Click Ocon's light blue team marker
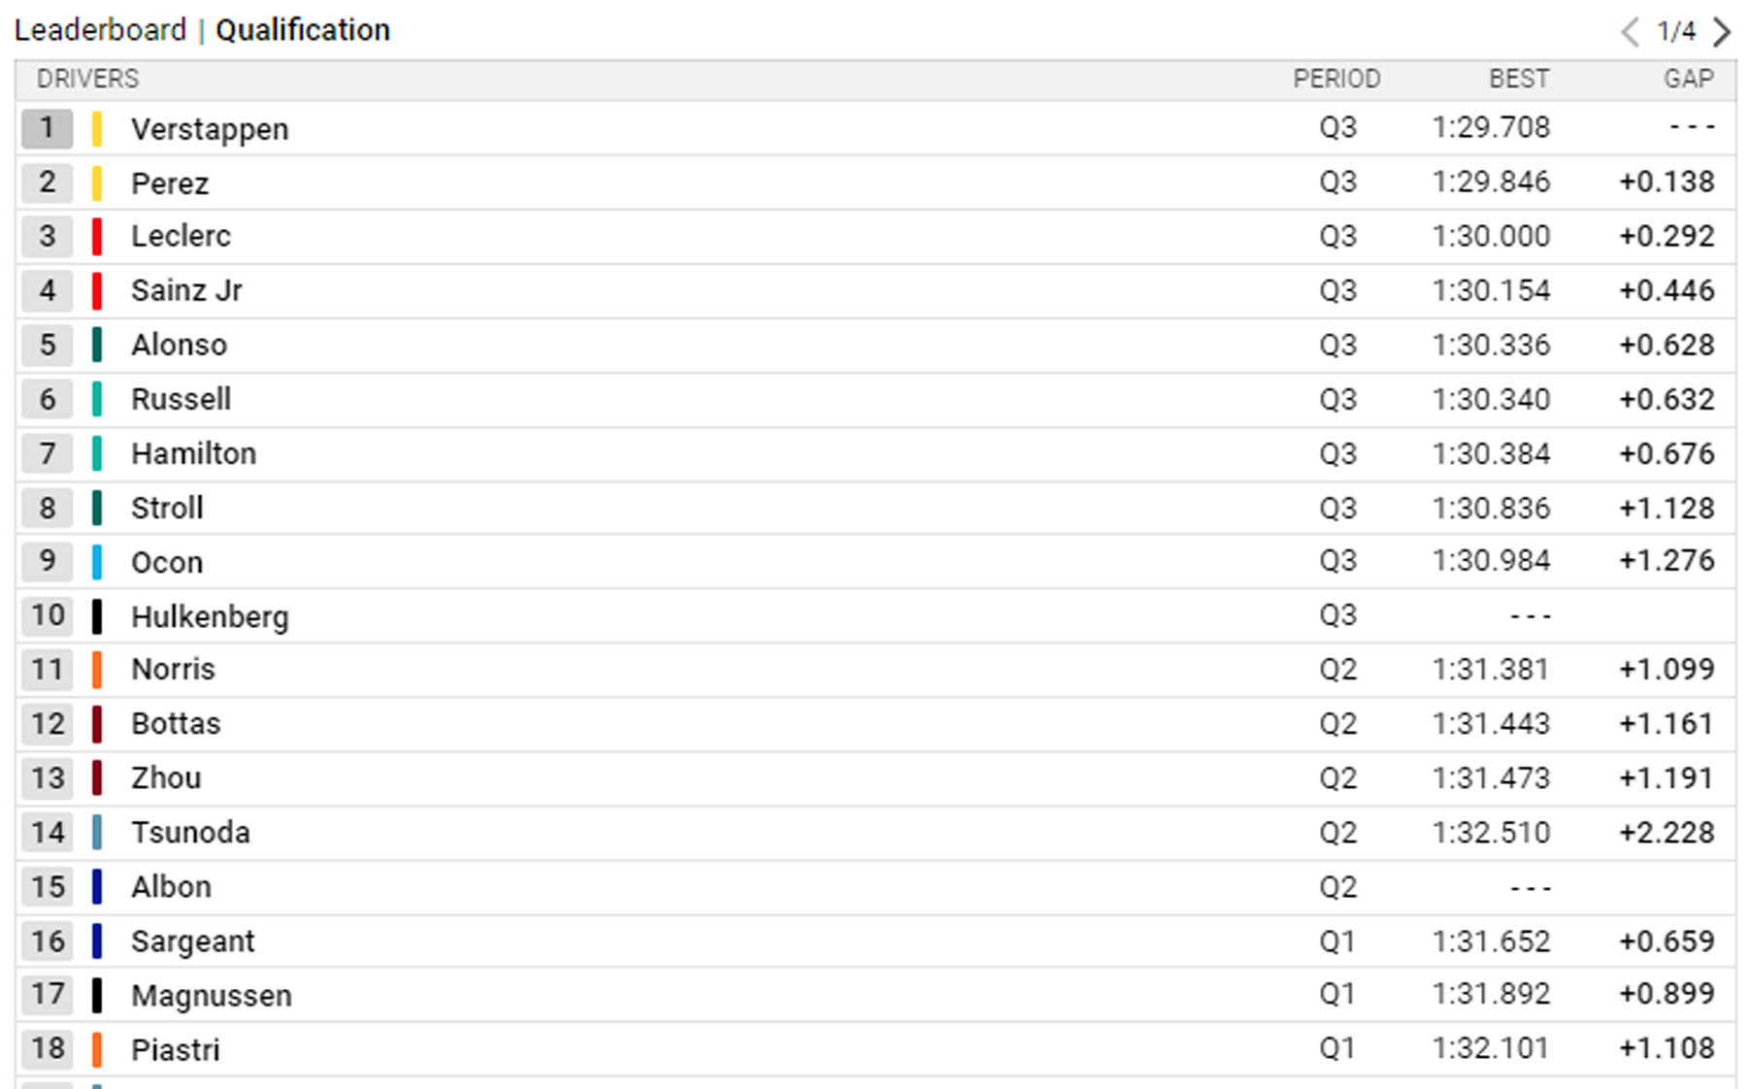Screen dimensions: 1747x1089 tap(97, 562)
